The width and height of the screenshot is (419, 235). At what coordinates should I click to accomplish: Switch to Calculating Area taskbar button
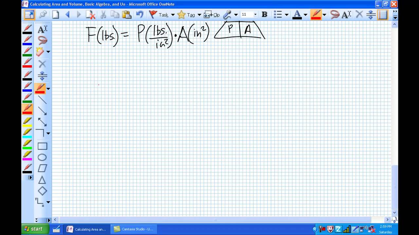click(87, 229)
